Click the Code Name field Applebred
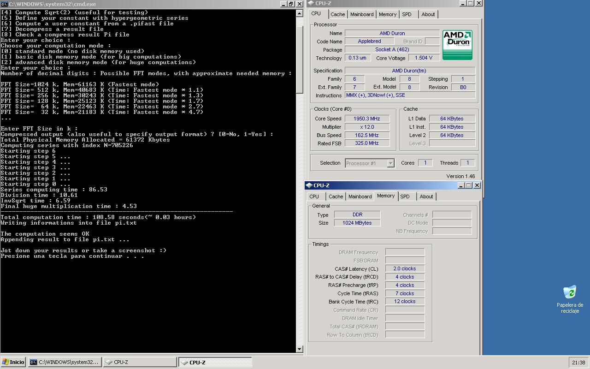This screenshot has height=369, width=590. point(370,41)
